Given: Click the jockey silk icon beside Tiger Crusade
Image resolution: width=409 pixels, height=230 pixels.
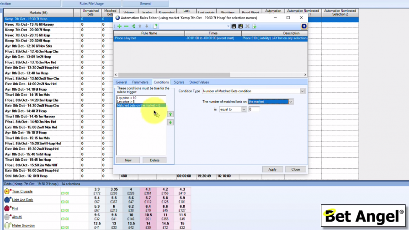Looking at the screenshot, I should (7, 192).
